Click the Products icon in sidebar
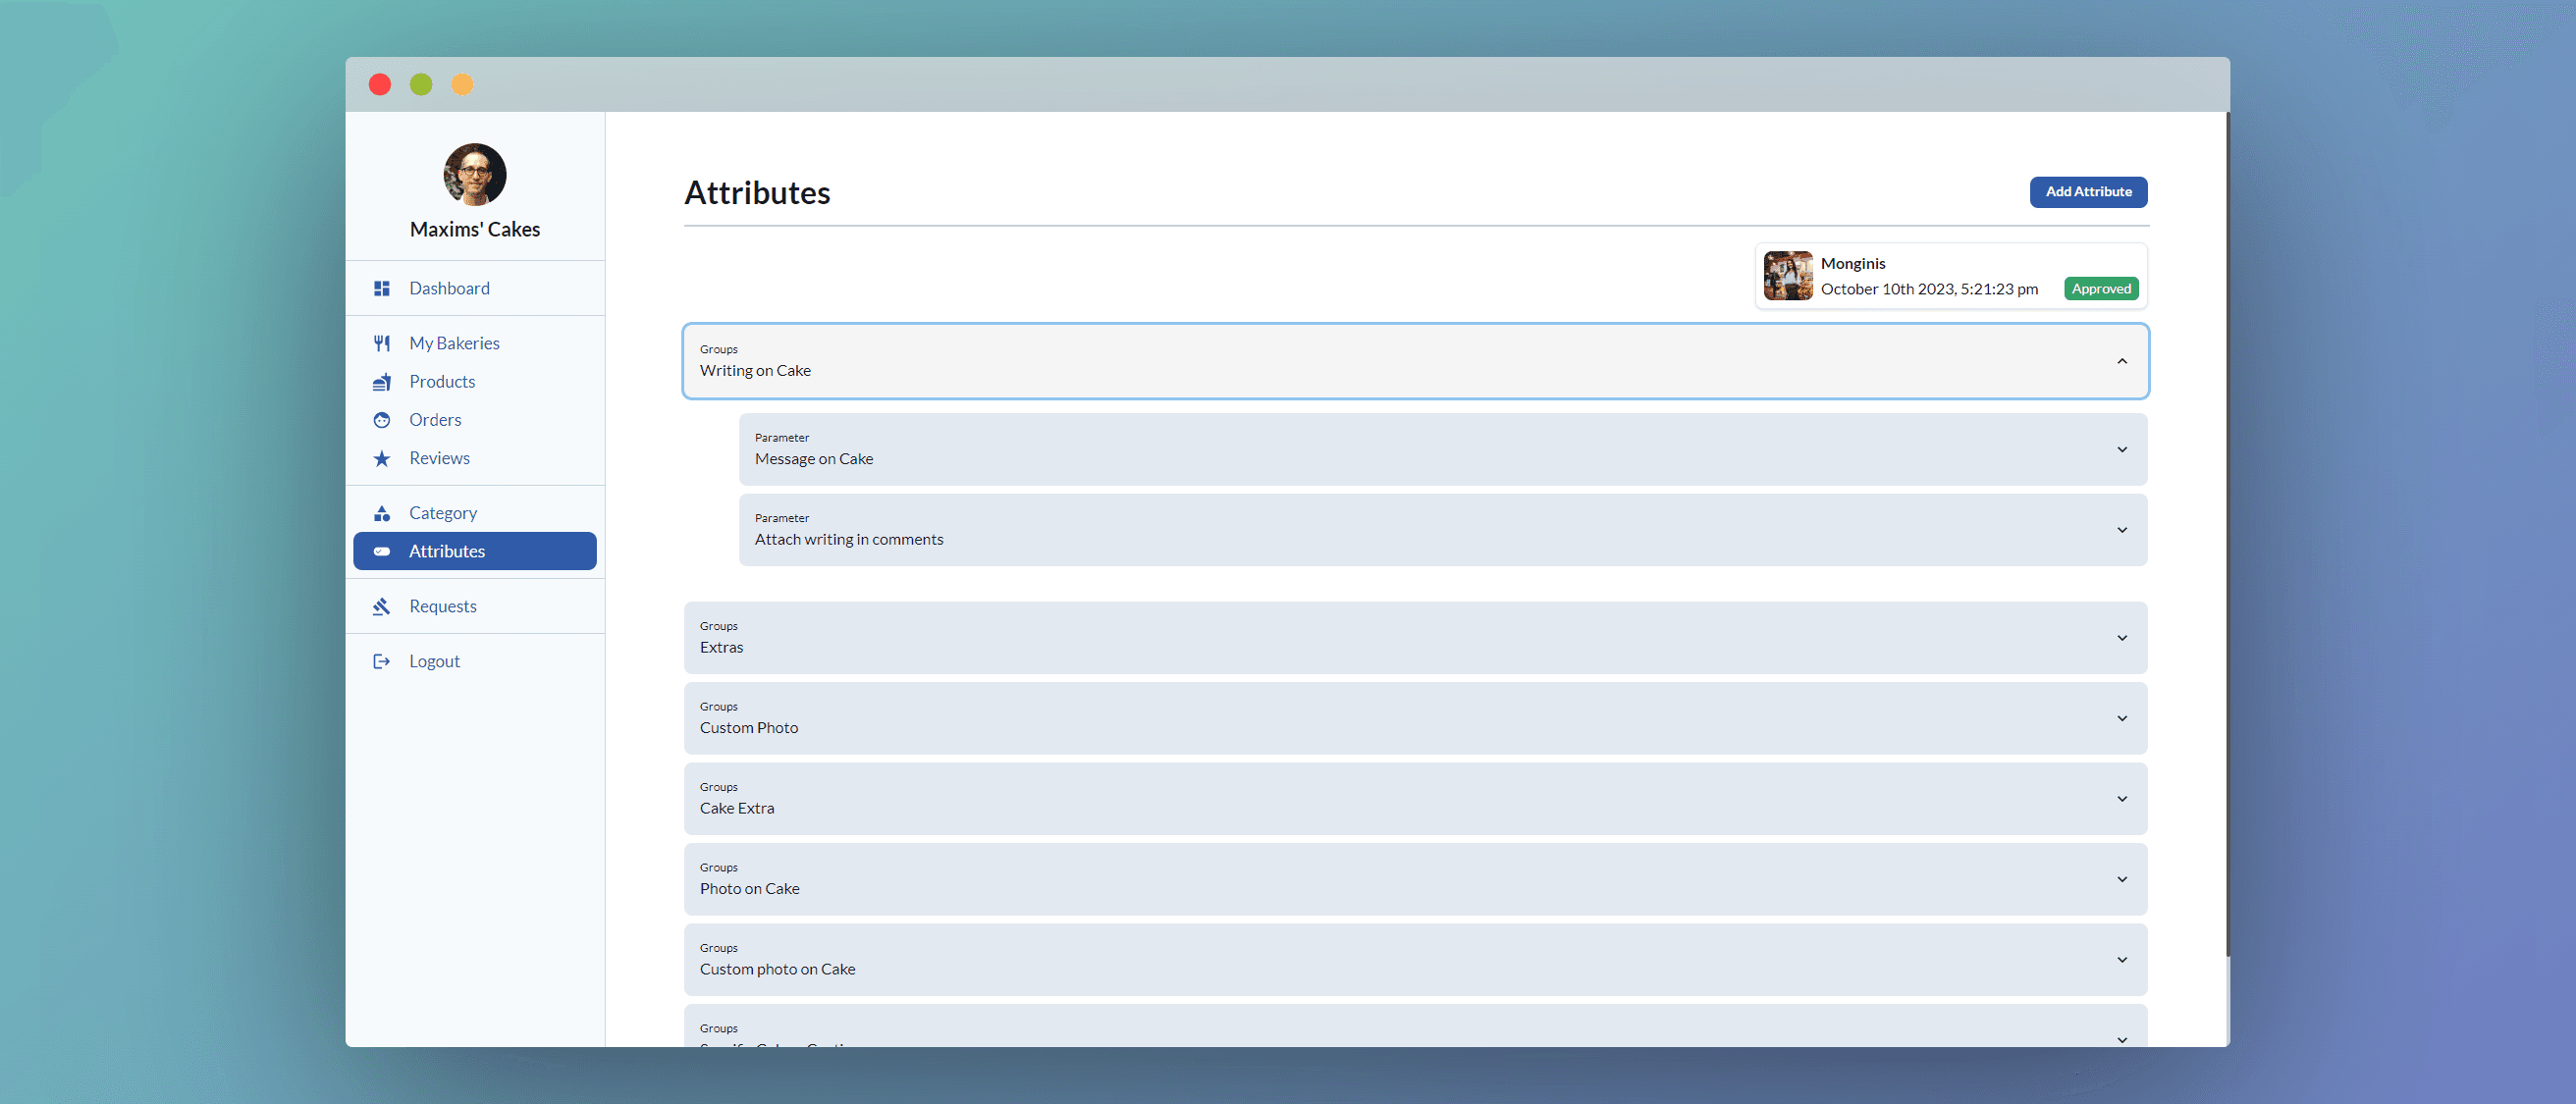Viewport: 2576px width, 1104px height. (x=381, y=382)
